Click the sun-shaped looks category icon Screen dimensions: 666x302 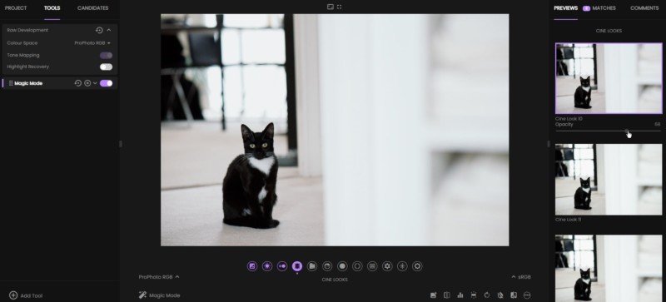tap(267, 266)
